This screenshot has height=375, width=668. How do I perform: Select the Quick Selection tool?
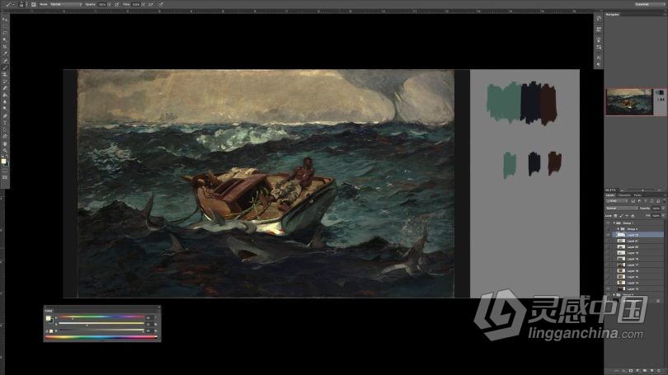pos(6,39)
